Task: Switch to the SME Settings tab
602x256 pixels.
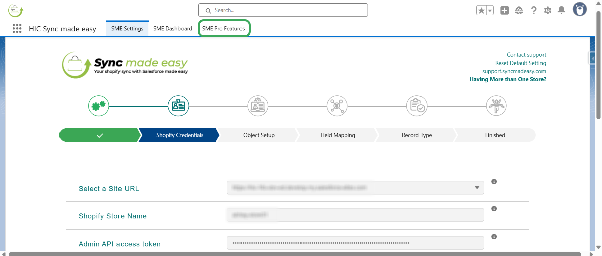Action: click(x=127, y=28)
